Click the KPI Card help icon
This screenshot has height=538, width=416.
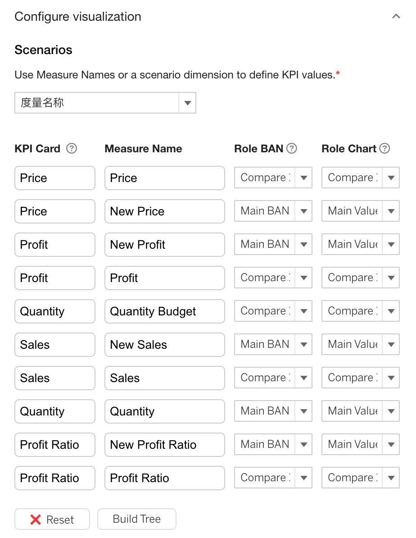pos(71,149)
